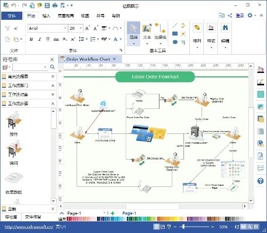Select the Text tool icon
267x233 pixels.
coord(147,28)
